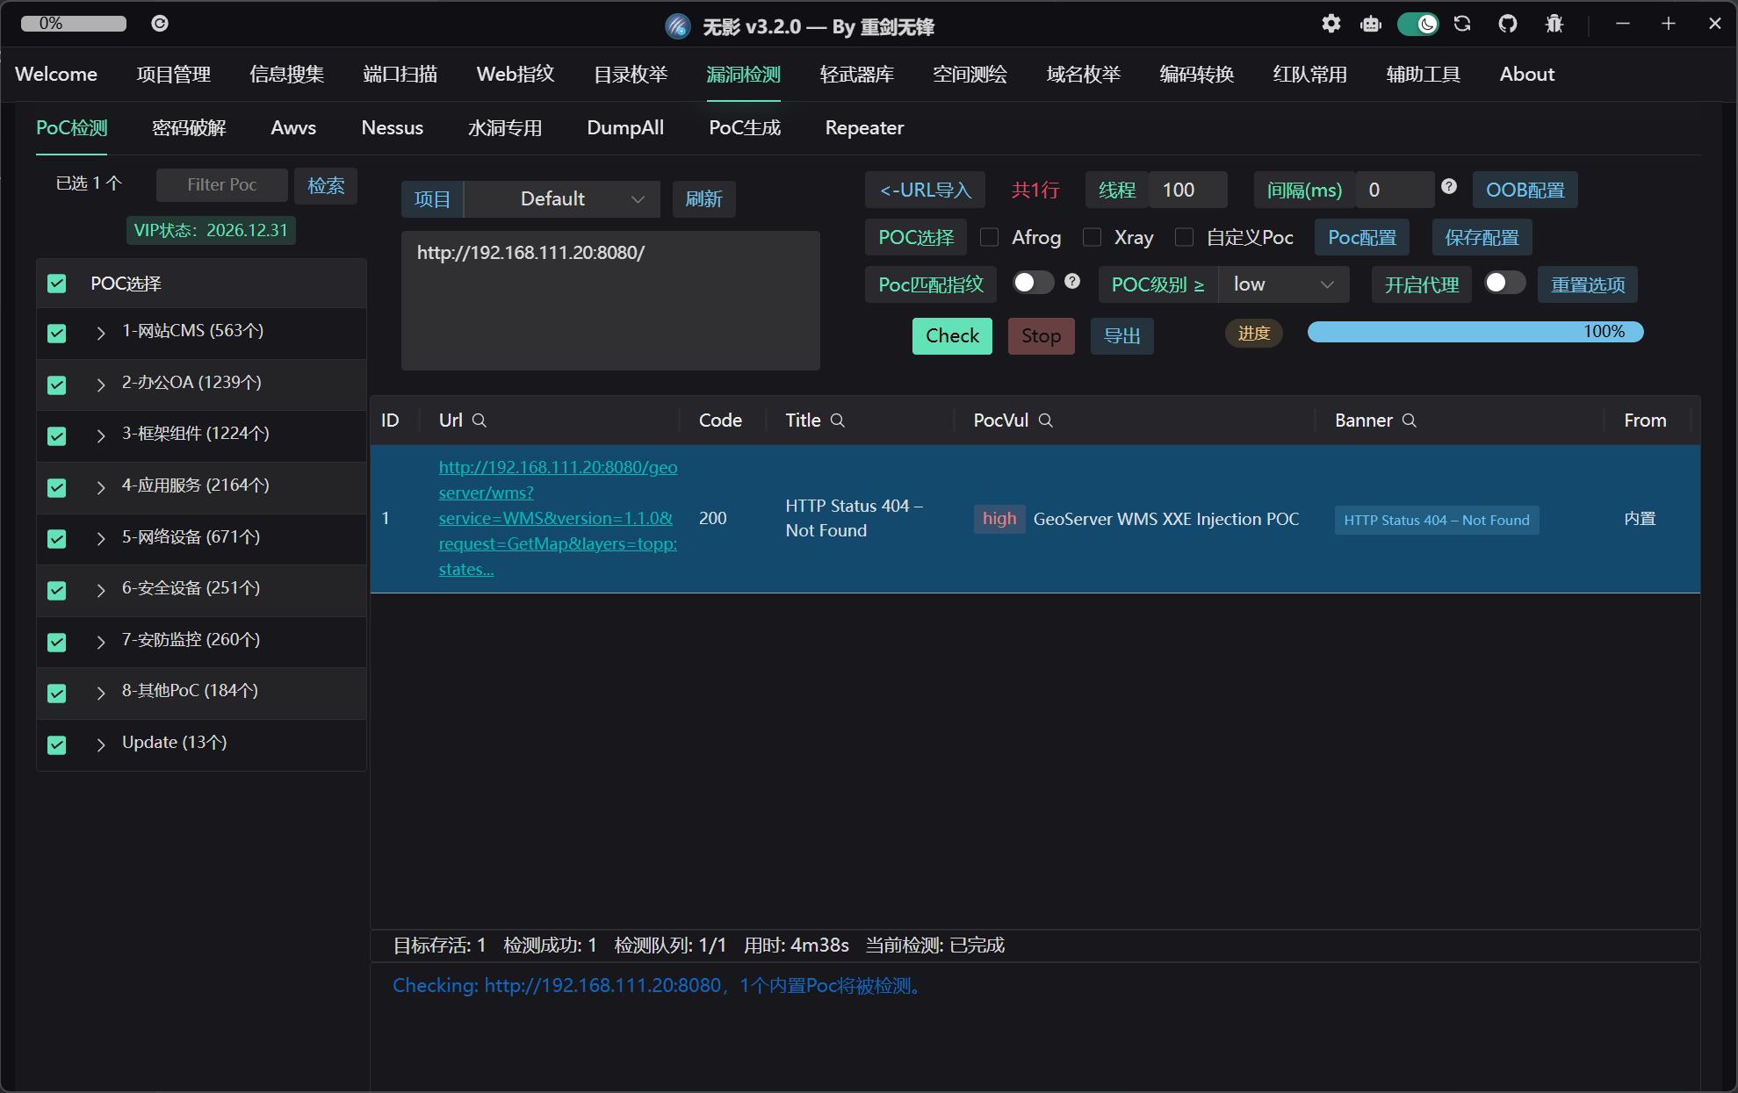
Task: Click the help icon beside interval field
Action: [1449, 186]
